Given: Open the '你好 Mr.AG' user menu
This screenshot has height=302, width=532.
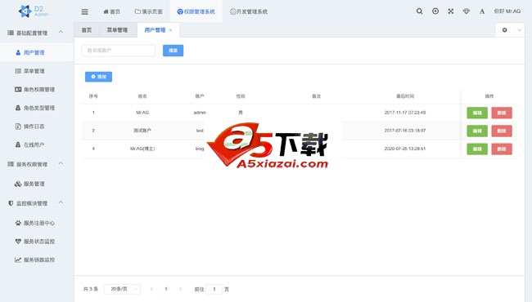Looking at the screenshot, I should pos(507,11).
